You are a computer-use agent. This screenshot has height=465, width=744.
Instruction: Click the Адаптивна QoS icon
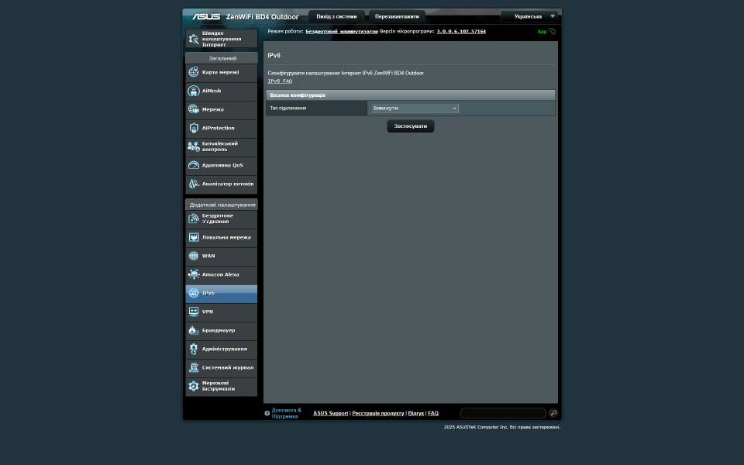click(194, 165)
